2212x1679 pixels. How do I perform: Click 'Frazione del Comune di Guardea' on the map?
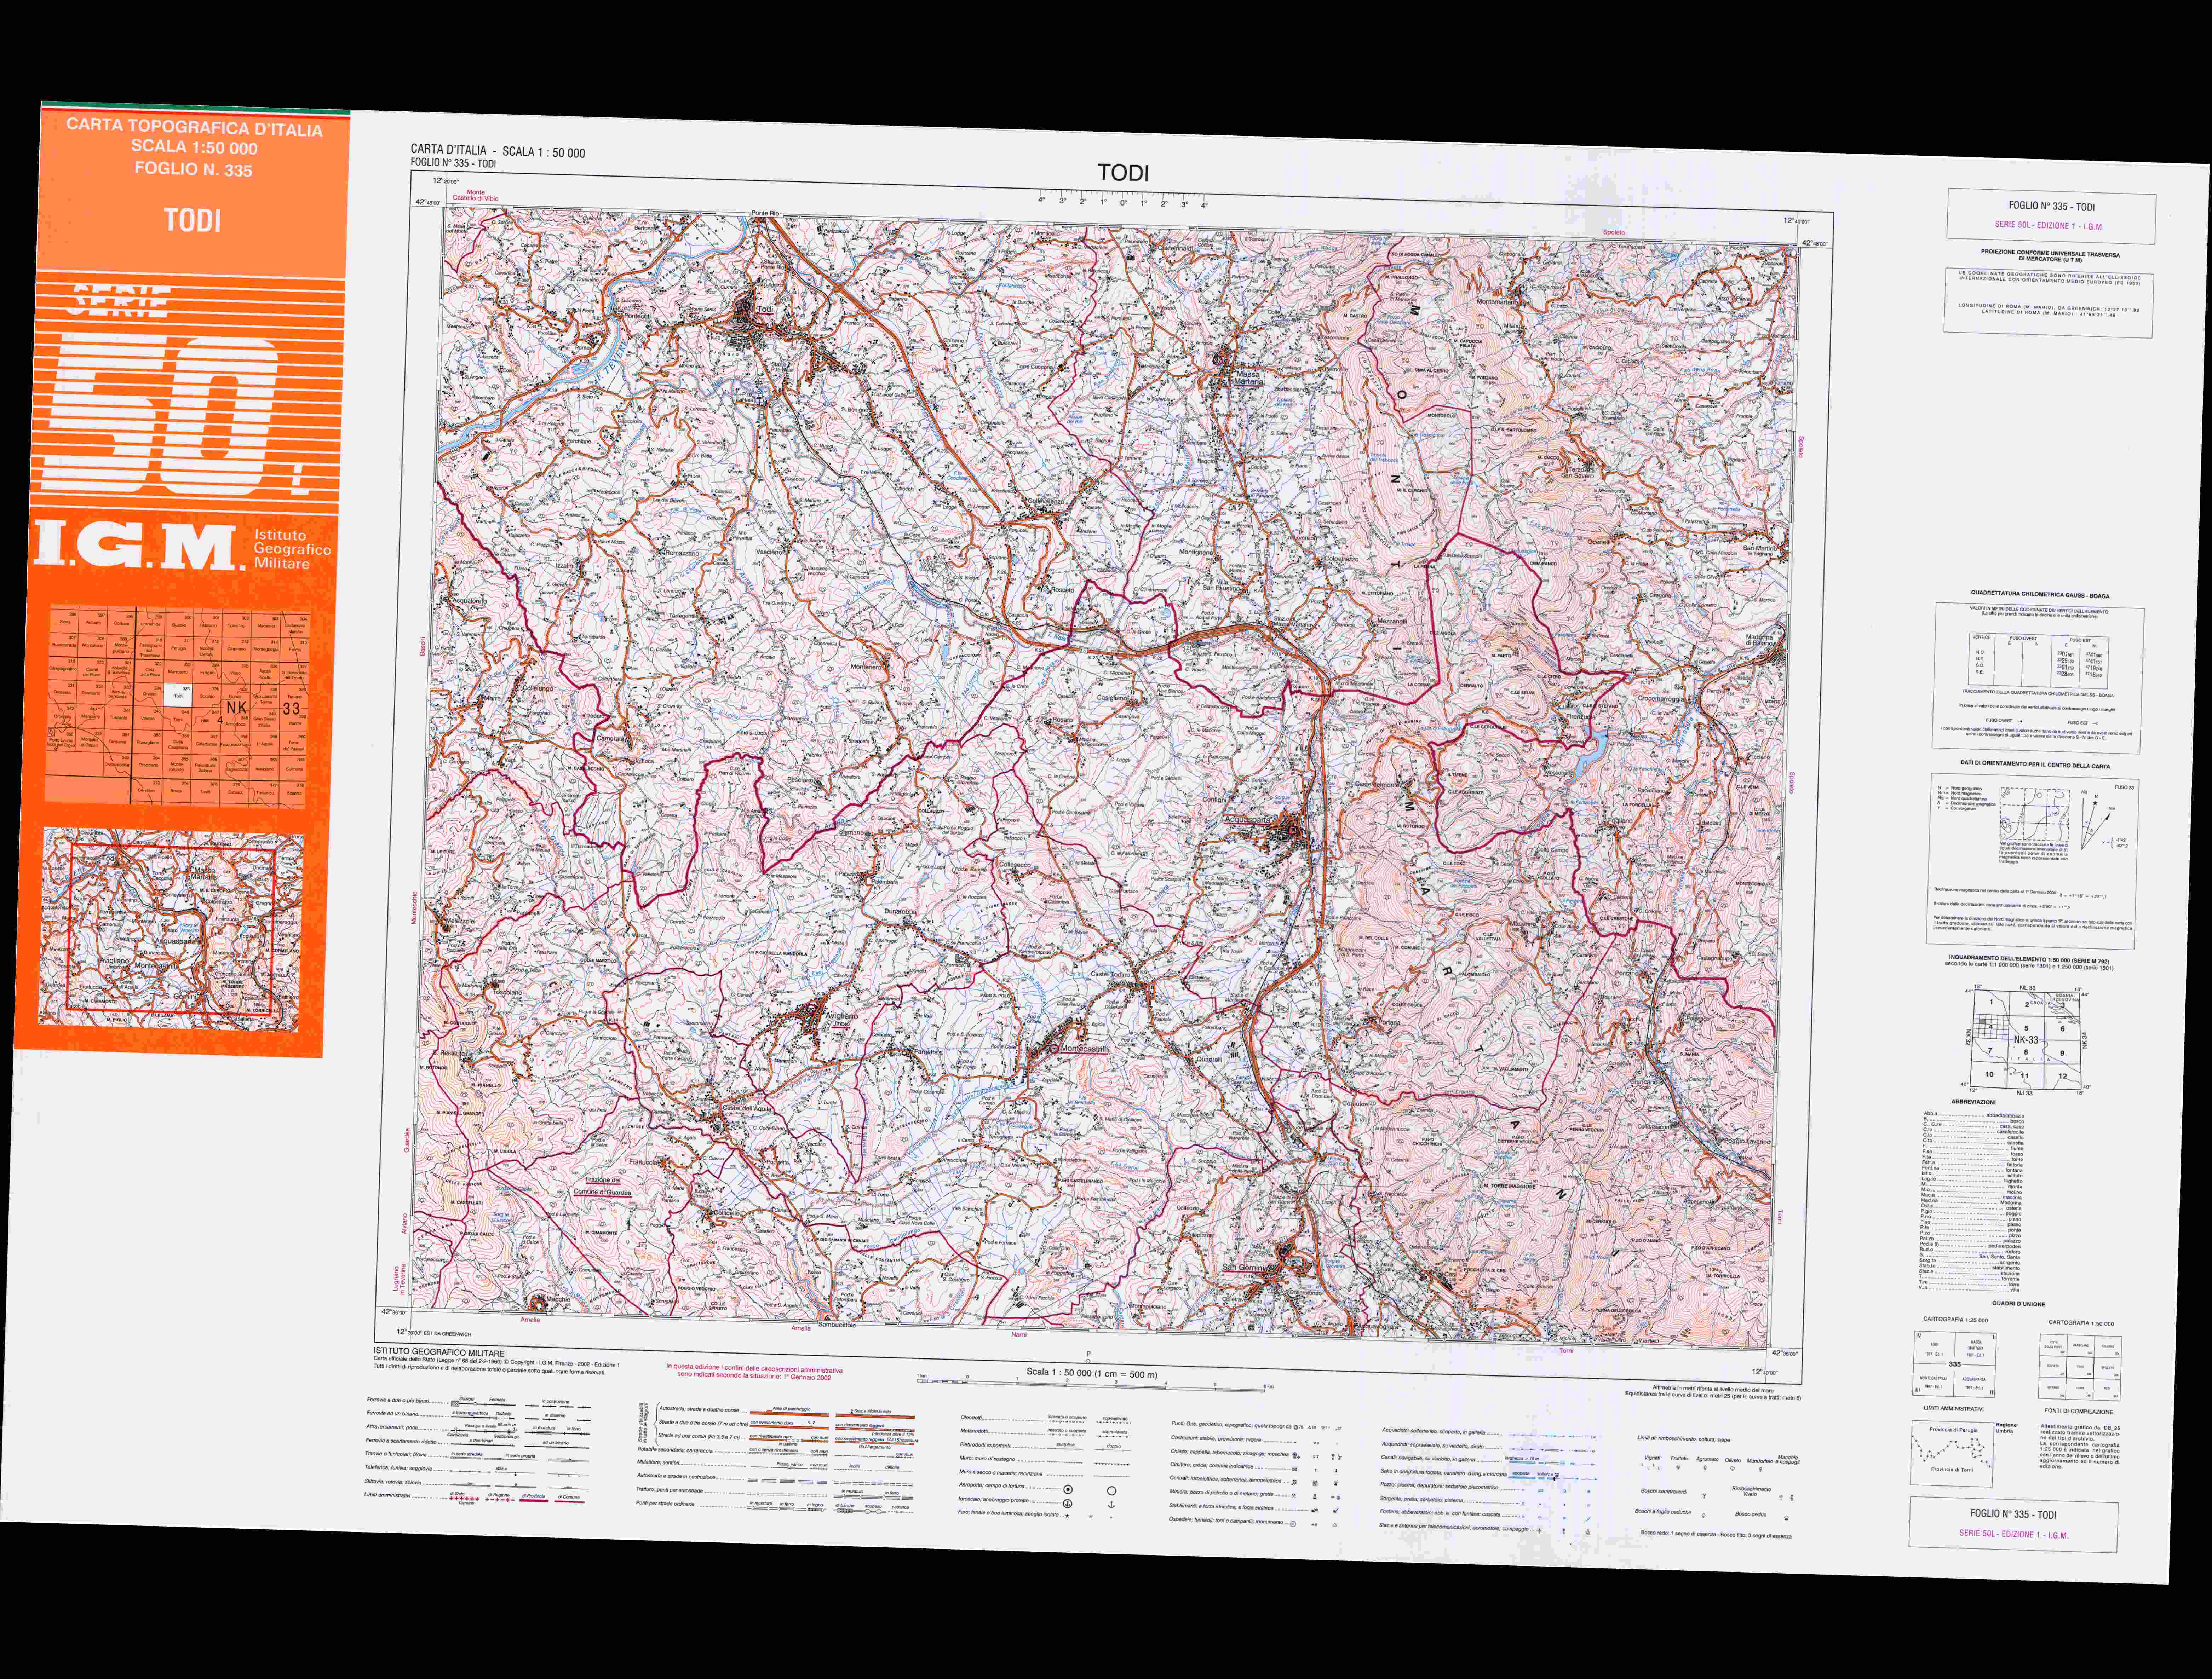(603, 1186)
